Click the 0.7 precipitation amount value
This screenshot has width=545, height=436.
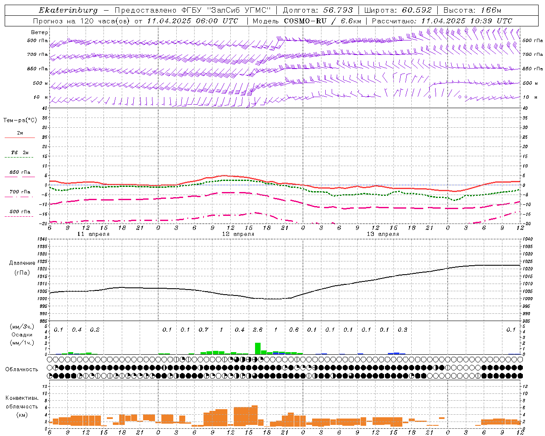[x=204, y=330]
